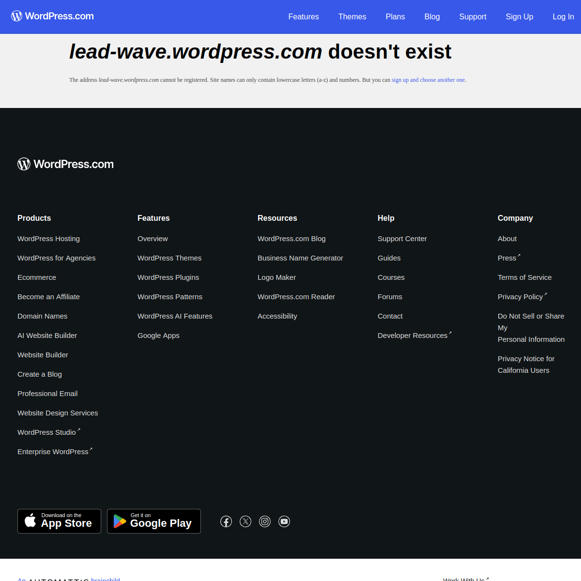
Task: Open Google Apps link
Action: tap(158, 336)
